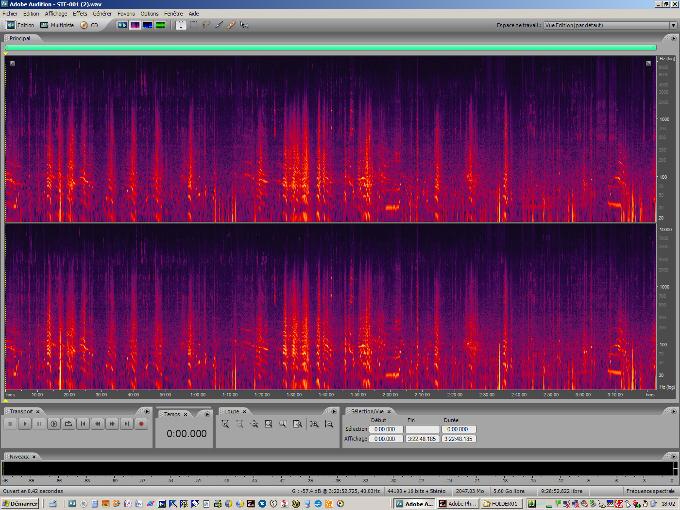Select the marquee selection tool

[193, 25]
